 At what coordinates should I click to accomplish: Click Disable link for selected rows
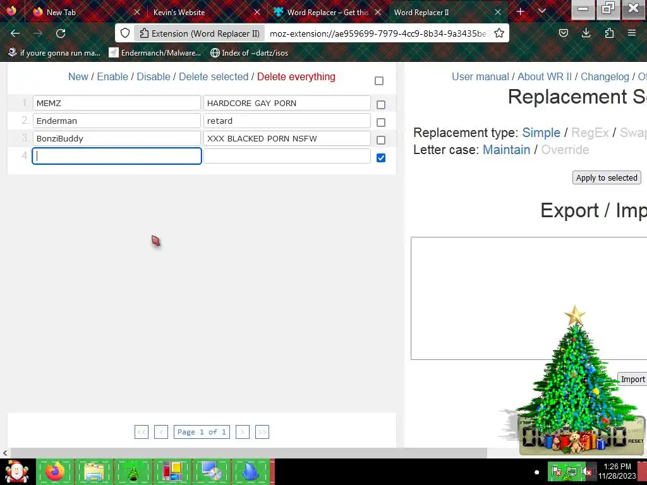[154, 76]
